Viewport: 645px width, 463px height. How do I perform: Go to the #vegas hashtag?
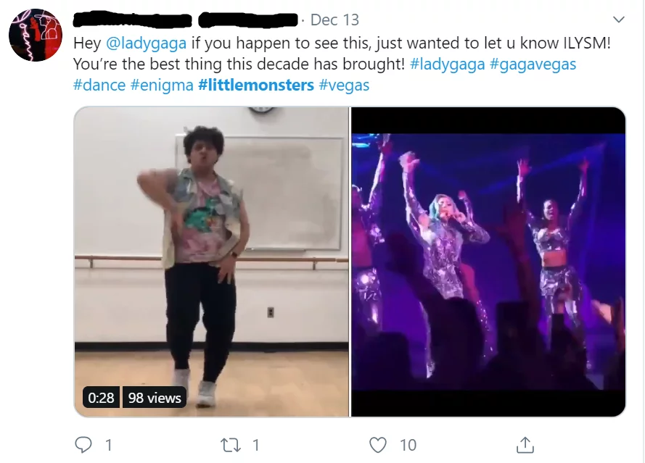click(345, 85)
